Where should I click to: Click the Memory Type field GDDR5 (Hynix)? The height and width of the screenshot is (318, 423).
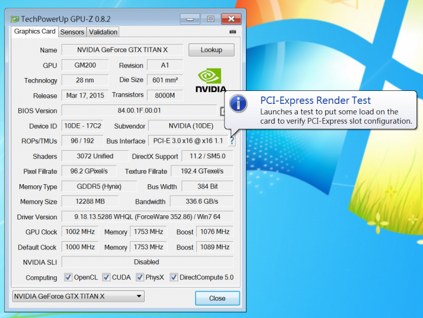pyautogui.click(x=99, y=187)
